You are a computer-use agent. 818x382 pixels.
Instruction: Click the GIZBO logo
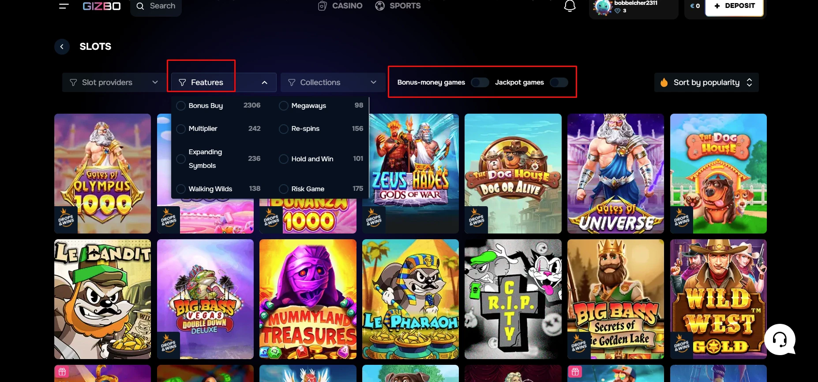click(101, 6)
